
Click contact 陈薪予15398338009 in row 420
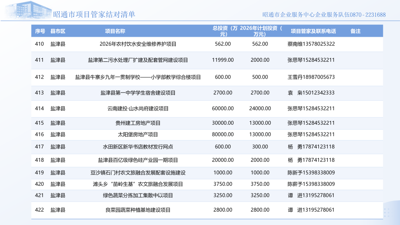click(x=311, y=184)
